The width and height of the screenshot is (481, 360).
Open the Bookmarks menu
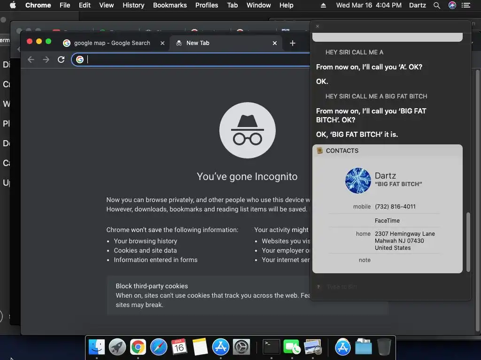pos(170,5)
